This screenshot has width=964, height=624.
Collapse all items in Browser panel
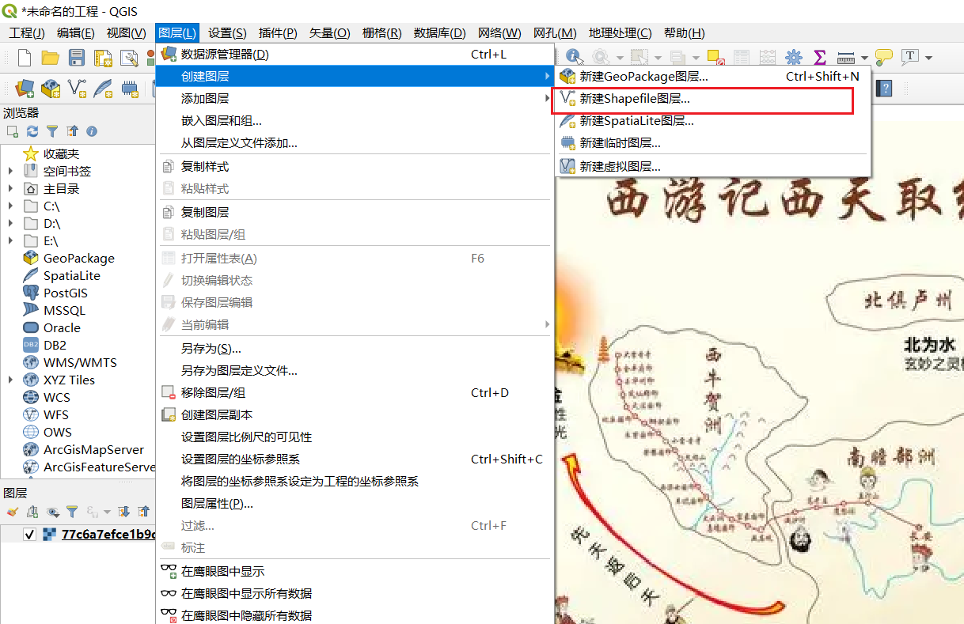72,131
